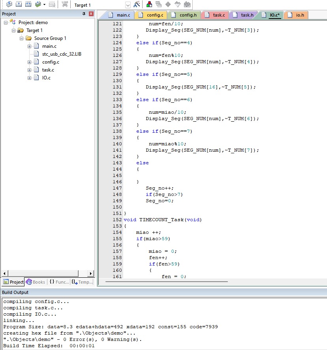Click the Batch Build toolbar icon

coord(38,4)
